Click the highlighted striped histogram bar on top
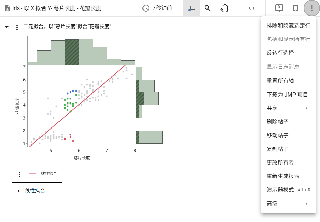320x222 pixels. pos(72,52)
